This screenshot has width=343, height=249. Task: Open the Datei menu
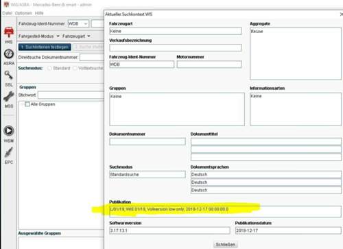coord(8,13)
